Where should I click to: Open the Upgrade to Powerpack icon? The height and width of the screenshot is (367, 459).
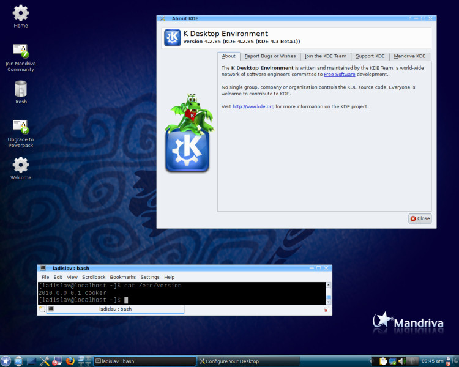click(20, 133)
